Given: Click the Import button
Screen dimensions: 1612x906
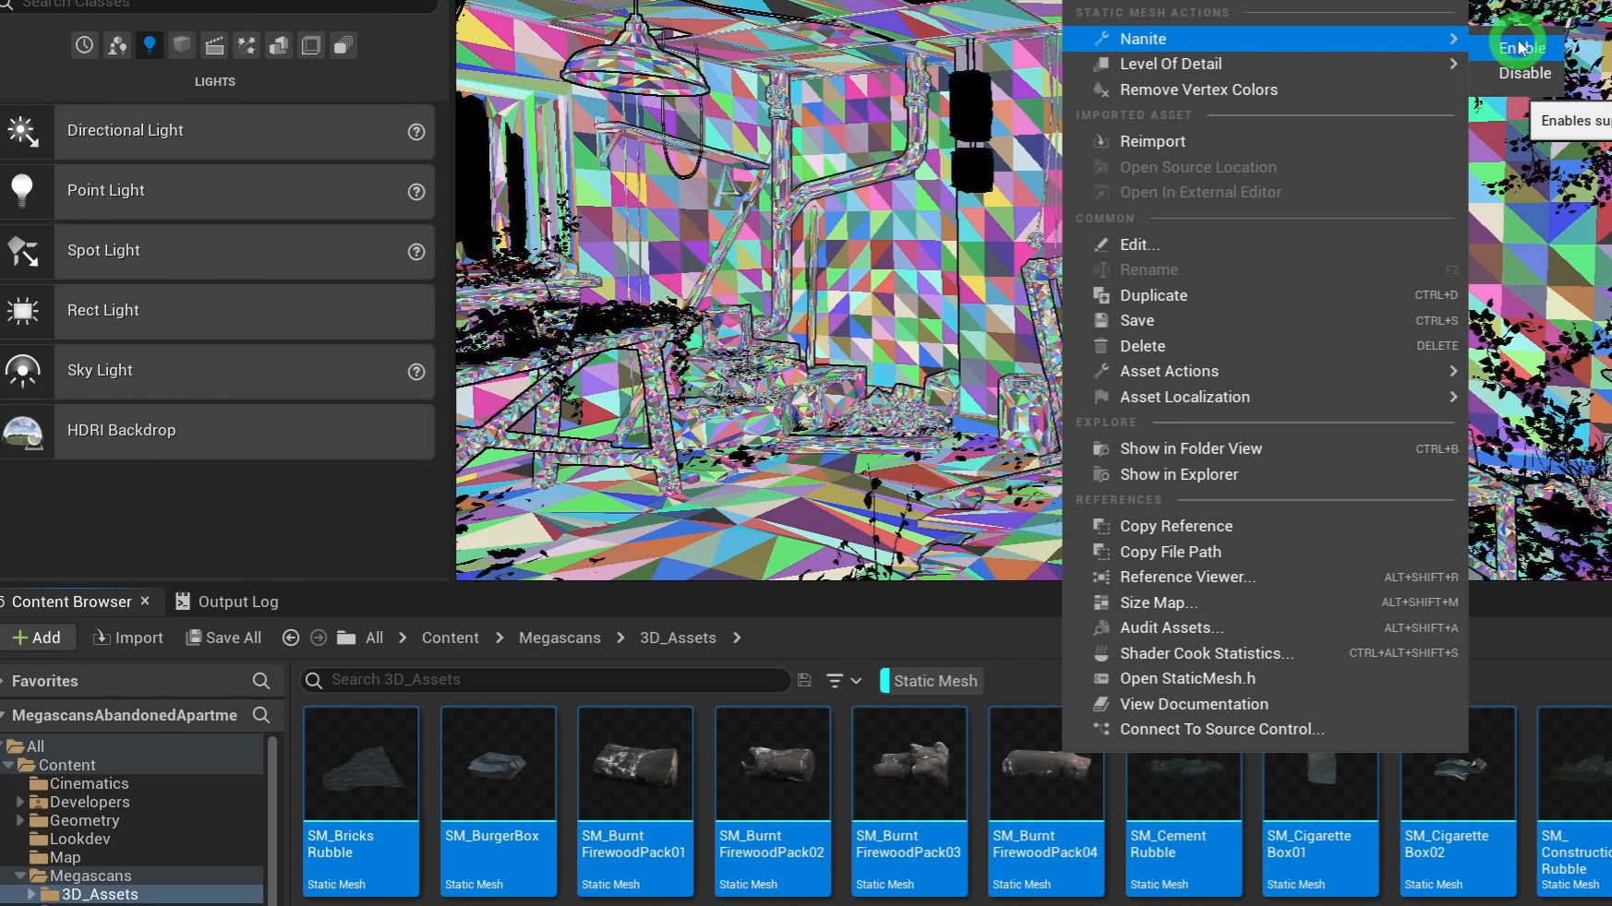Looking at the screenshot, I should (128, 638).
